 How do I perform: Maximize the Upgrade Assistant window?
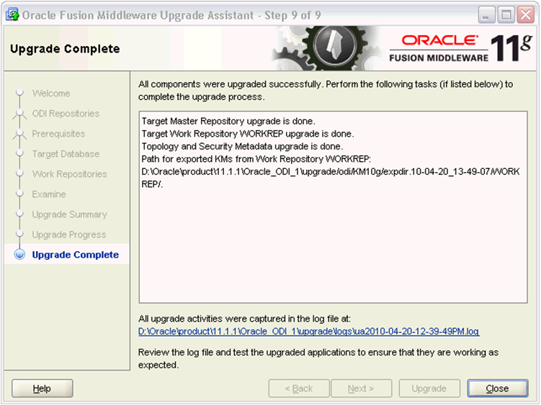pyautogui.click(x=506, y=15)
